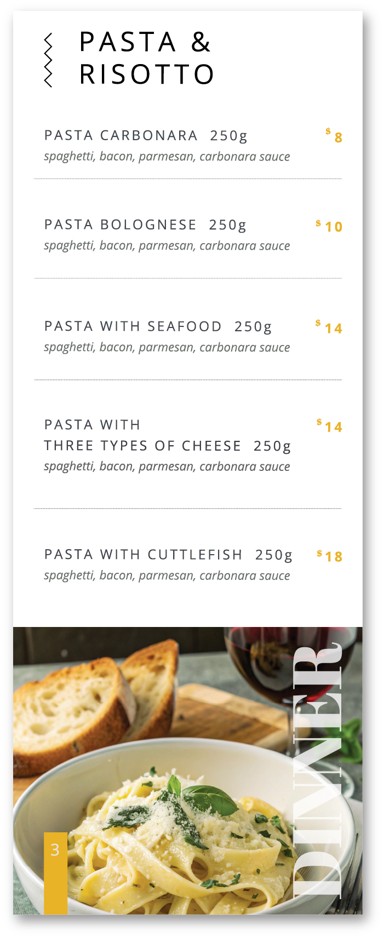The width and height of the screenshot is (384, 938).
Task: Click the $18 price for Pasta with Cuttlefish
Action: (x=330, y=556)
